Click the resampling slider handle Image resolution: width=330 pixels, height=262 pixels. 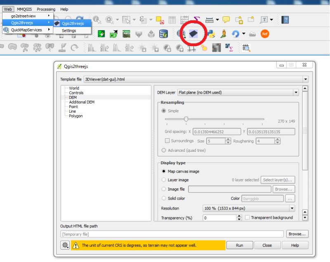(186, 119)
